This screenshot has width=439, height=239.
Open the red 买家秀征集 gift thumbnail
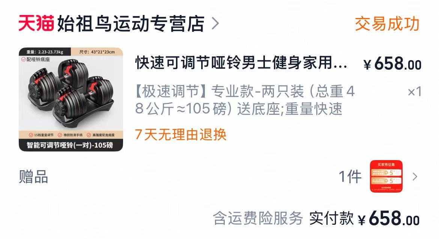pyautogui.click(x=386, y=176)
